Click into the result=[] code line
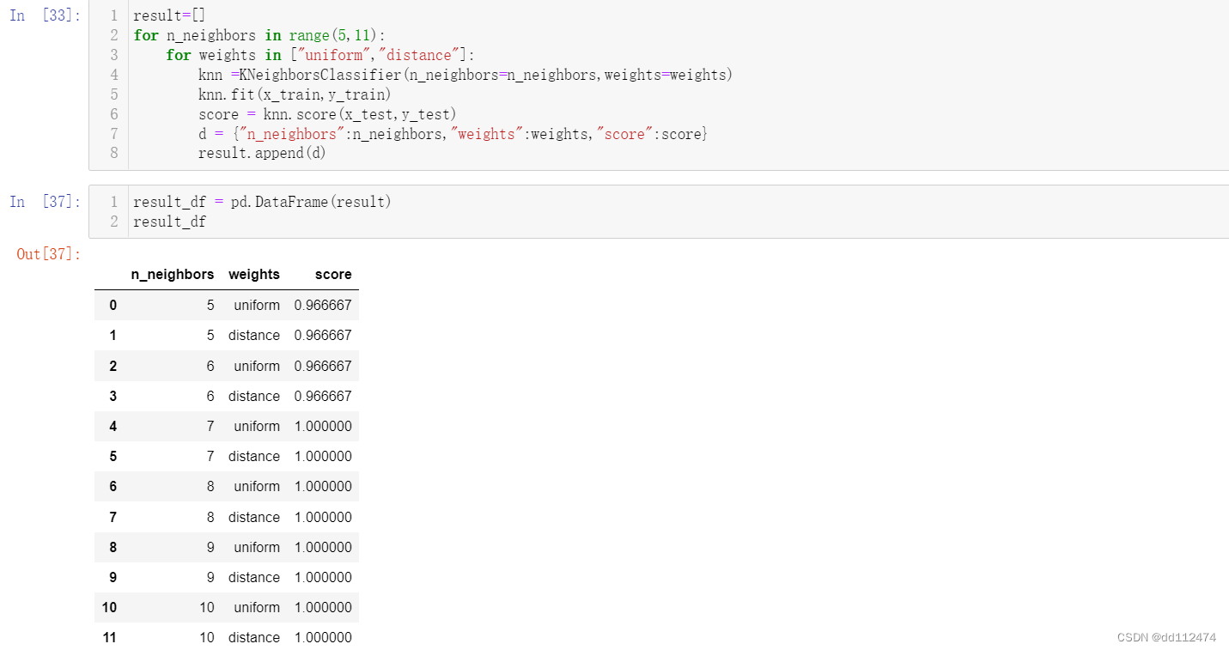The height and width of the screenshot is (650, 1229). pyautogui.click(x=169, y=15)
